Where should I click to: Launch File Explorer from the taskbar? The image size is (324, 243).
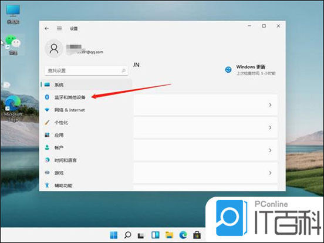(169, 235)
